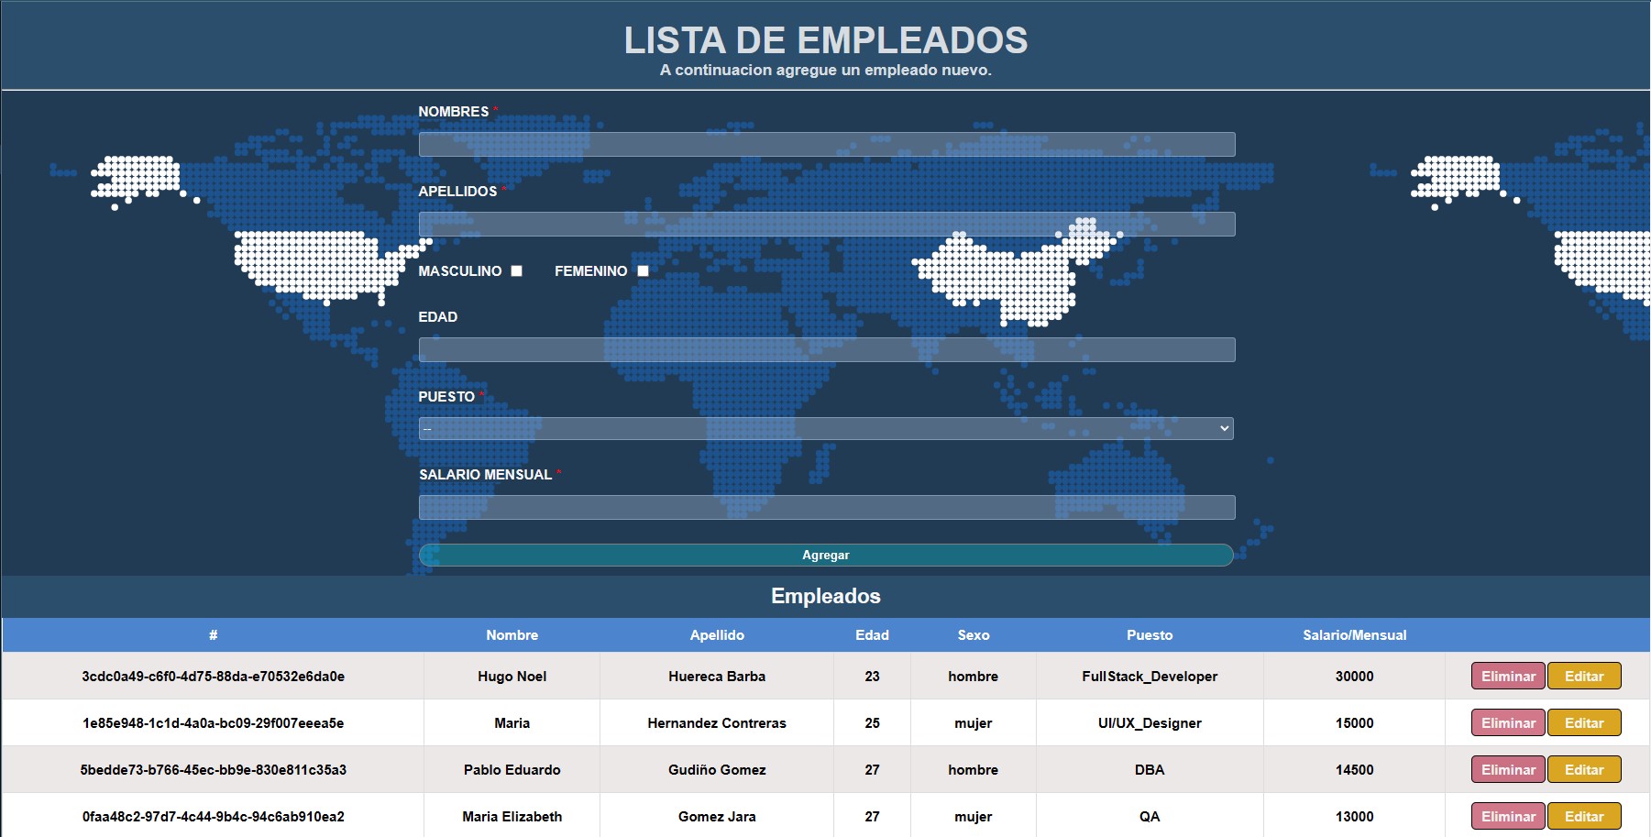Click Eliminar for Maria Elizabeth Gomez Jara
Screen dimensions: 1651x837
(x=1506, y=815)
